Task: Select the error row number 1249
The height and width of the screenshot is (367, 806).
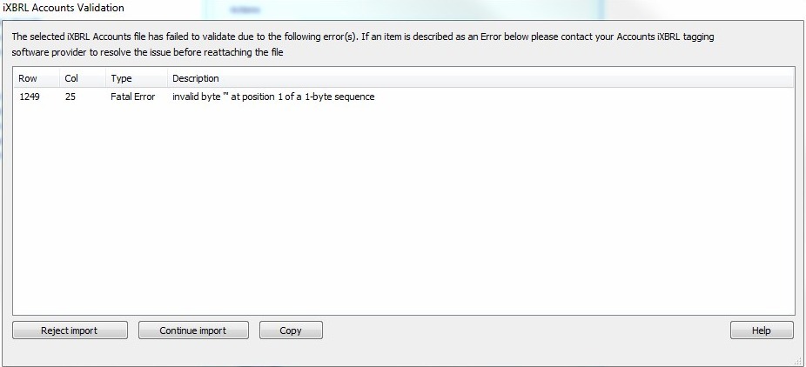Action: point(30,97)
